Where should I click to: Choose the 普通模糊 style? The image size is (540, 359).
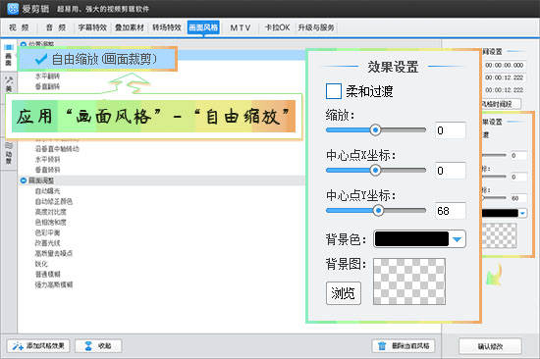(47, 275)
